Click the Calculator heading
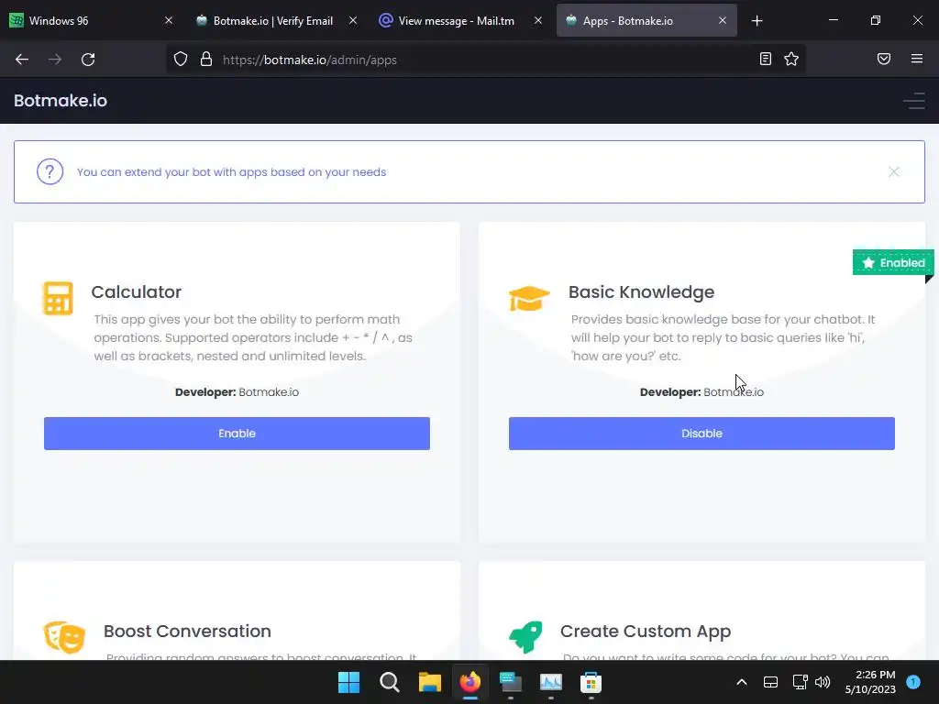 pos(136,292)
